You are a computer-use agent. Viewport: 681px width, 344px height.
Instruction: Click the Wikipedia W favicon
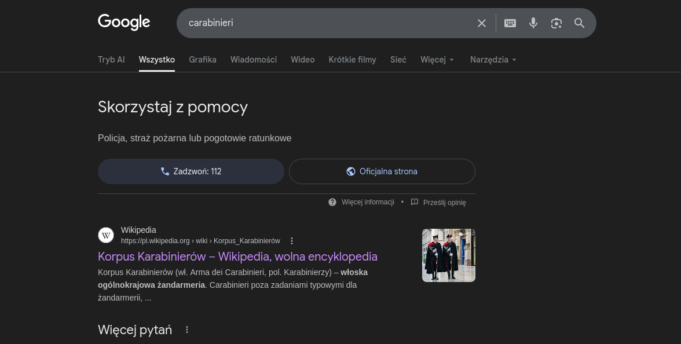coord(106,235)
